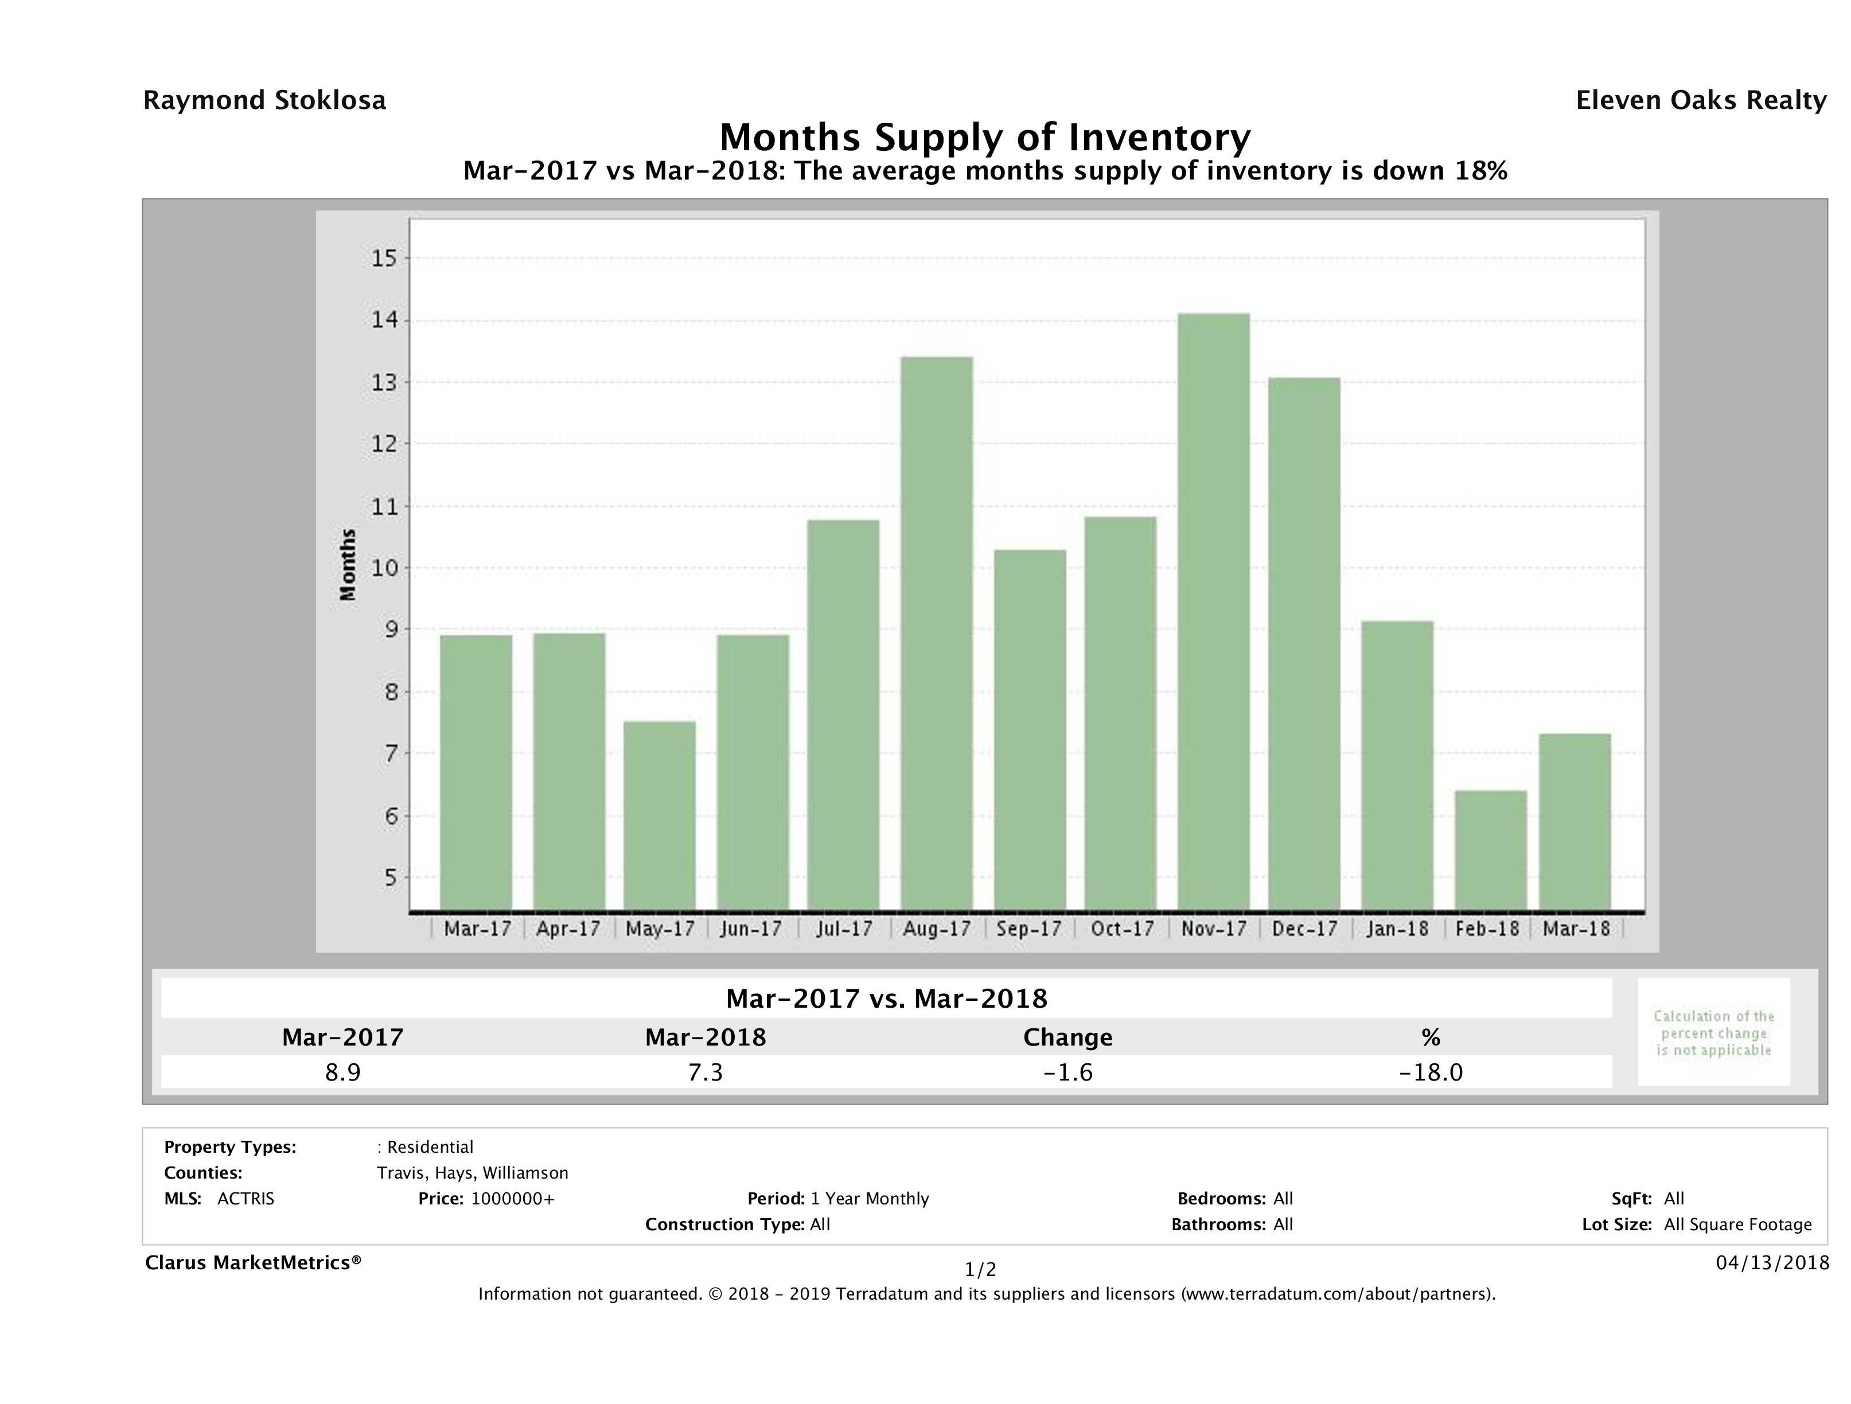Click the Period 1 Year Monthly text
Viewport: 1851px width, 1404px height.
pos(837,1198)
